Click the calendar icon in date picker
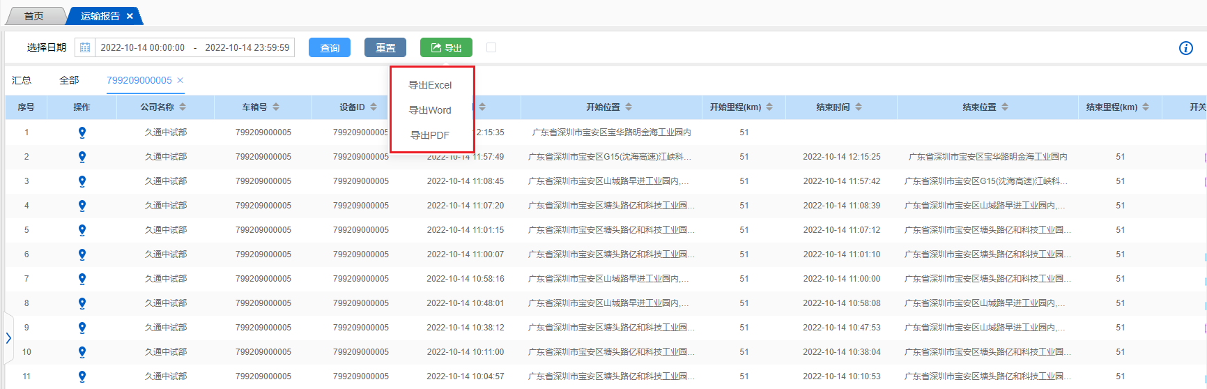Image resolution: width=1207 pixels, height=389 pixels. click(x=85, y=47)
